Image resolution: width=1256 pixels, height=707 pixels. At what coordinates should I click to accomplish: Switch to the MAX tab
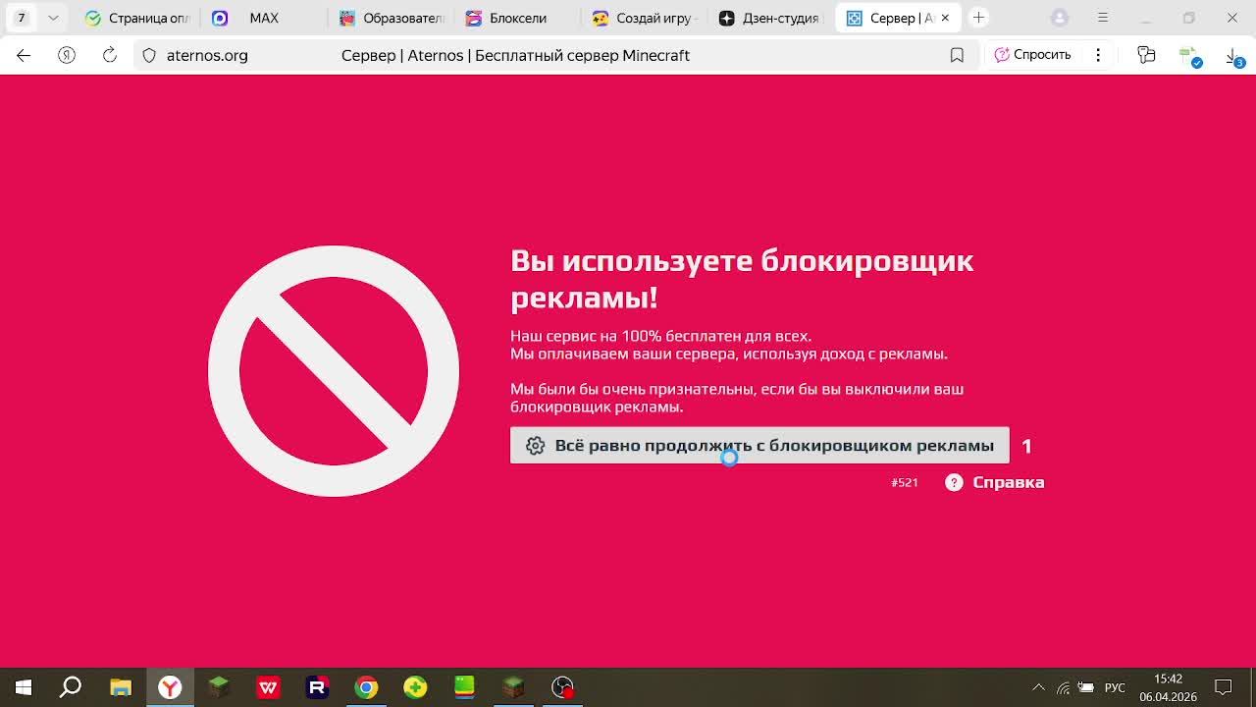(265, 18)
